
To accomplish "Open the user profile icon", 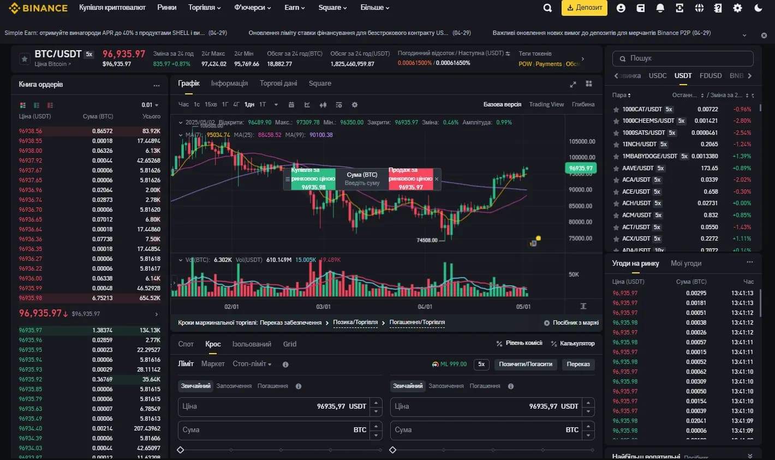I will pos(621,8).
